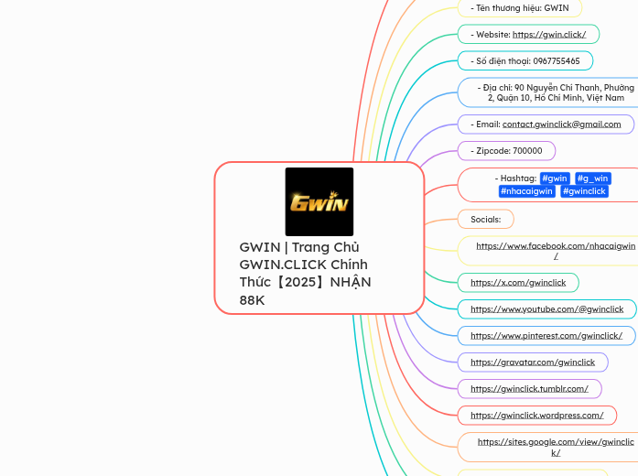The image size is (638, 476).
Task: Open the sites.google.com/view/gwinclick link
Action: (x=556, y=447)
